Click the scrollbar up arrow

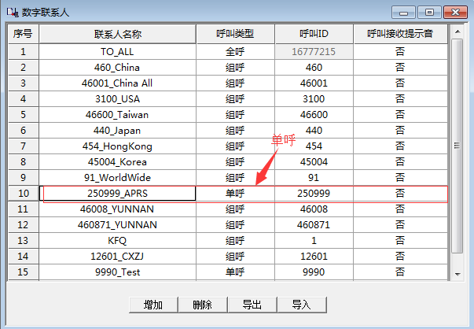tap(457, 32)
